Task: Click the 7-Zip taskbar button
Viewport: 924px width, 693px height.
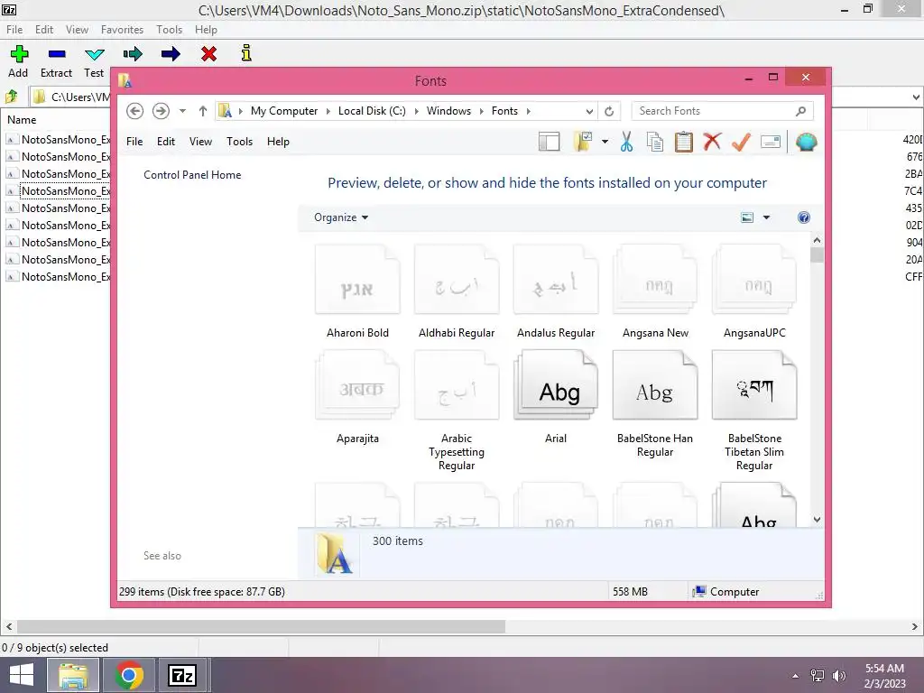Action: pos(182,675)
